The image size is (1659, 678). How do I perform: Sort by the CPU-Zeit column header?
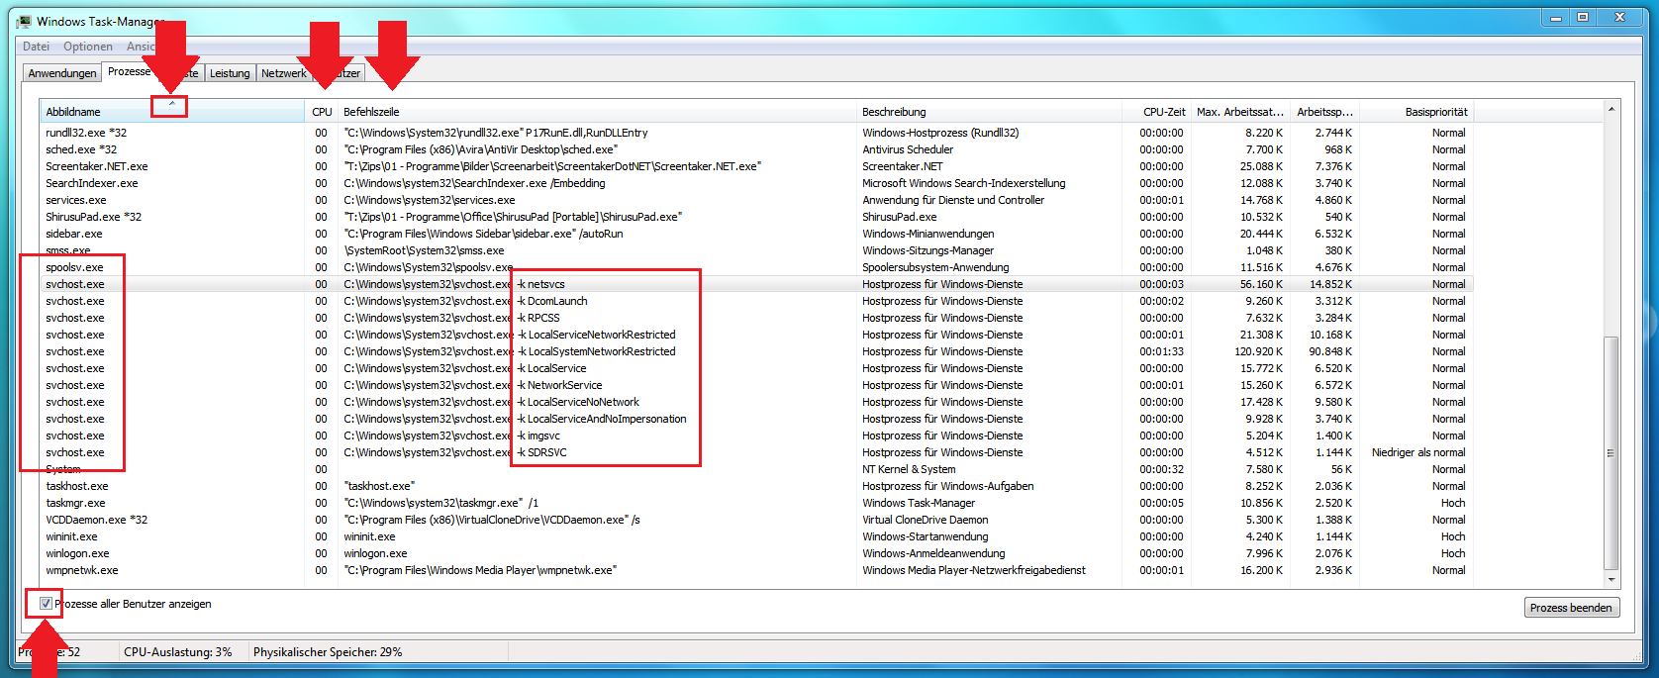pyautogui.click(x=1156, y=112)
